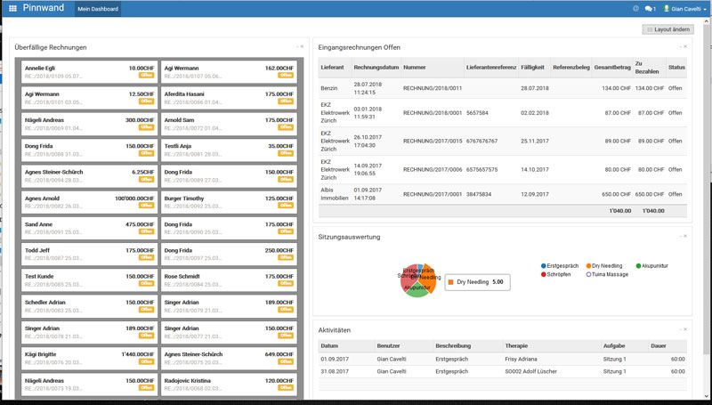The height and width of the screenshot is (405, 712).
Task: Click the Offen badge on Agnes Arnold card
Action: pyautogui.click(x=146, y=206)
